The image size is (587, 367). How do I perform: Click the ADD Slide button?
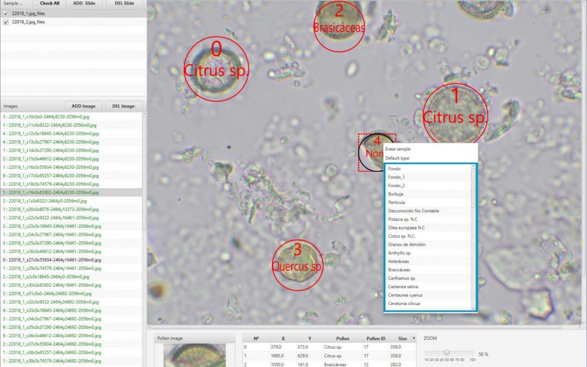[x=84, y=3]
